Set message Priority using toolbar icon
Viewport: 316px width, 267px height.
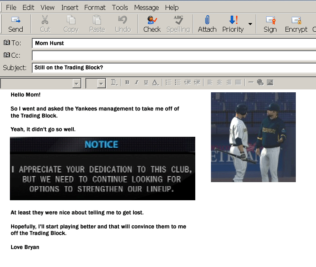pos(233,24)
